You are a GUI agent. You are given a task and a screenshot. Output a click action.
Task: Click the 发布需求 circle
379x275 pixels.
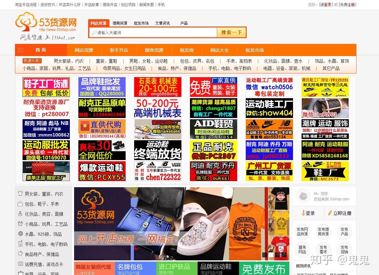click(x=323, y=249)
